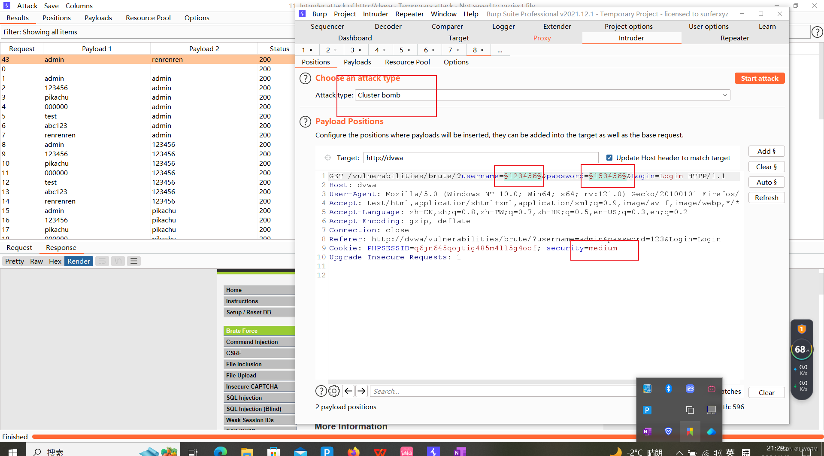Go to previous search match arrow
Viewport: 824px width, 456px height.
point(348,391)
